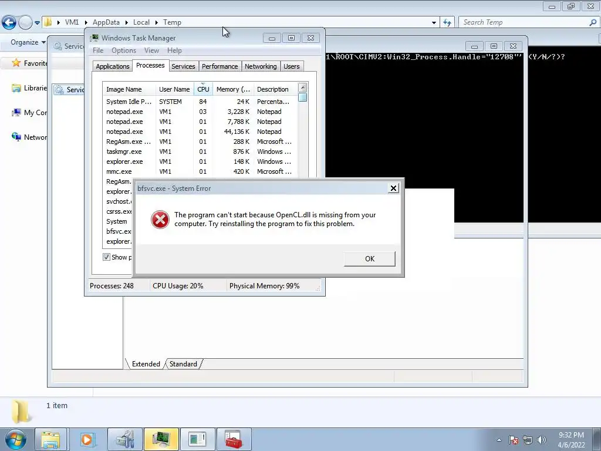
Task: Select explorer.exe using 148 K memory
Action: [x=200, y=161]
